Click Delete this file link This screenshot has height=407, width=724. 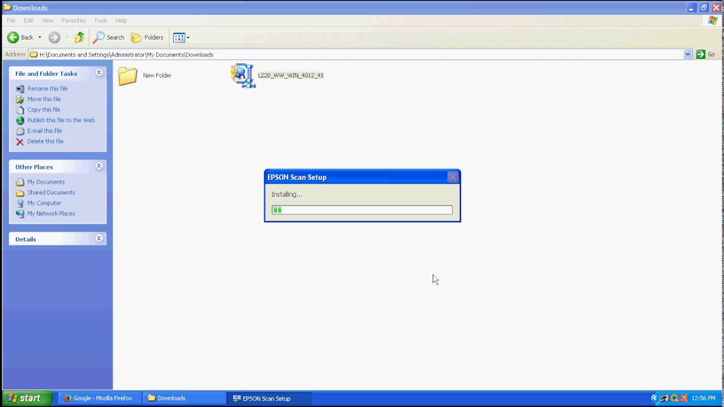(x=45, y=141)
